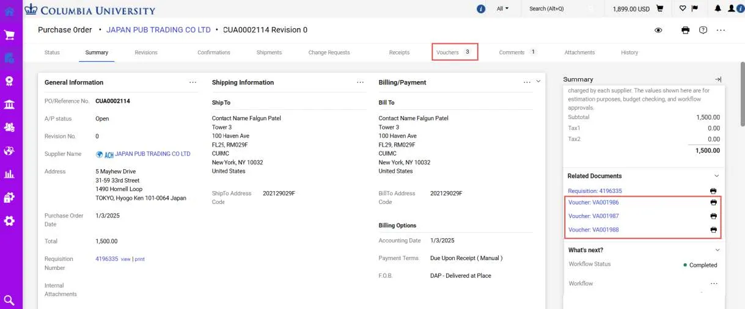The height and width of the screenshot is (309, 745).
Task: Switch to the Change Requests tab
Action: [329, 53]
